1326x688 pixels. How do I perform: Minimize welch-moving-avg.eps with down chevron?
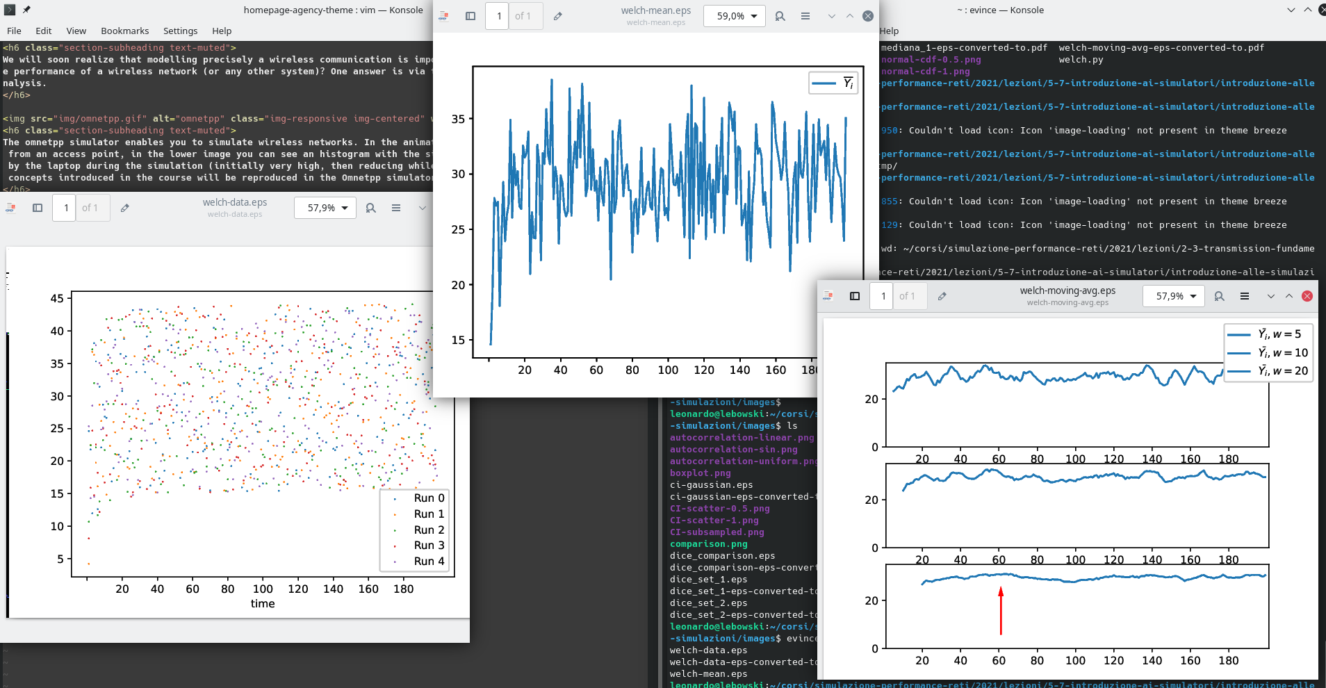point(1270,296)
